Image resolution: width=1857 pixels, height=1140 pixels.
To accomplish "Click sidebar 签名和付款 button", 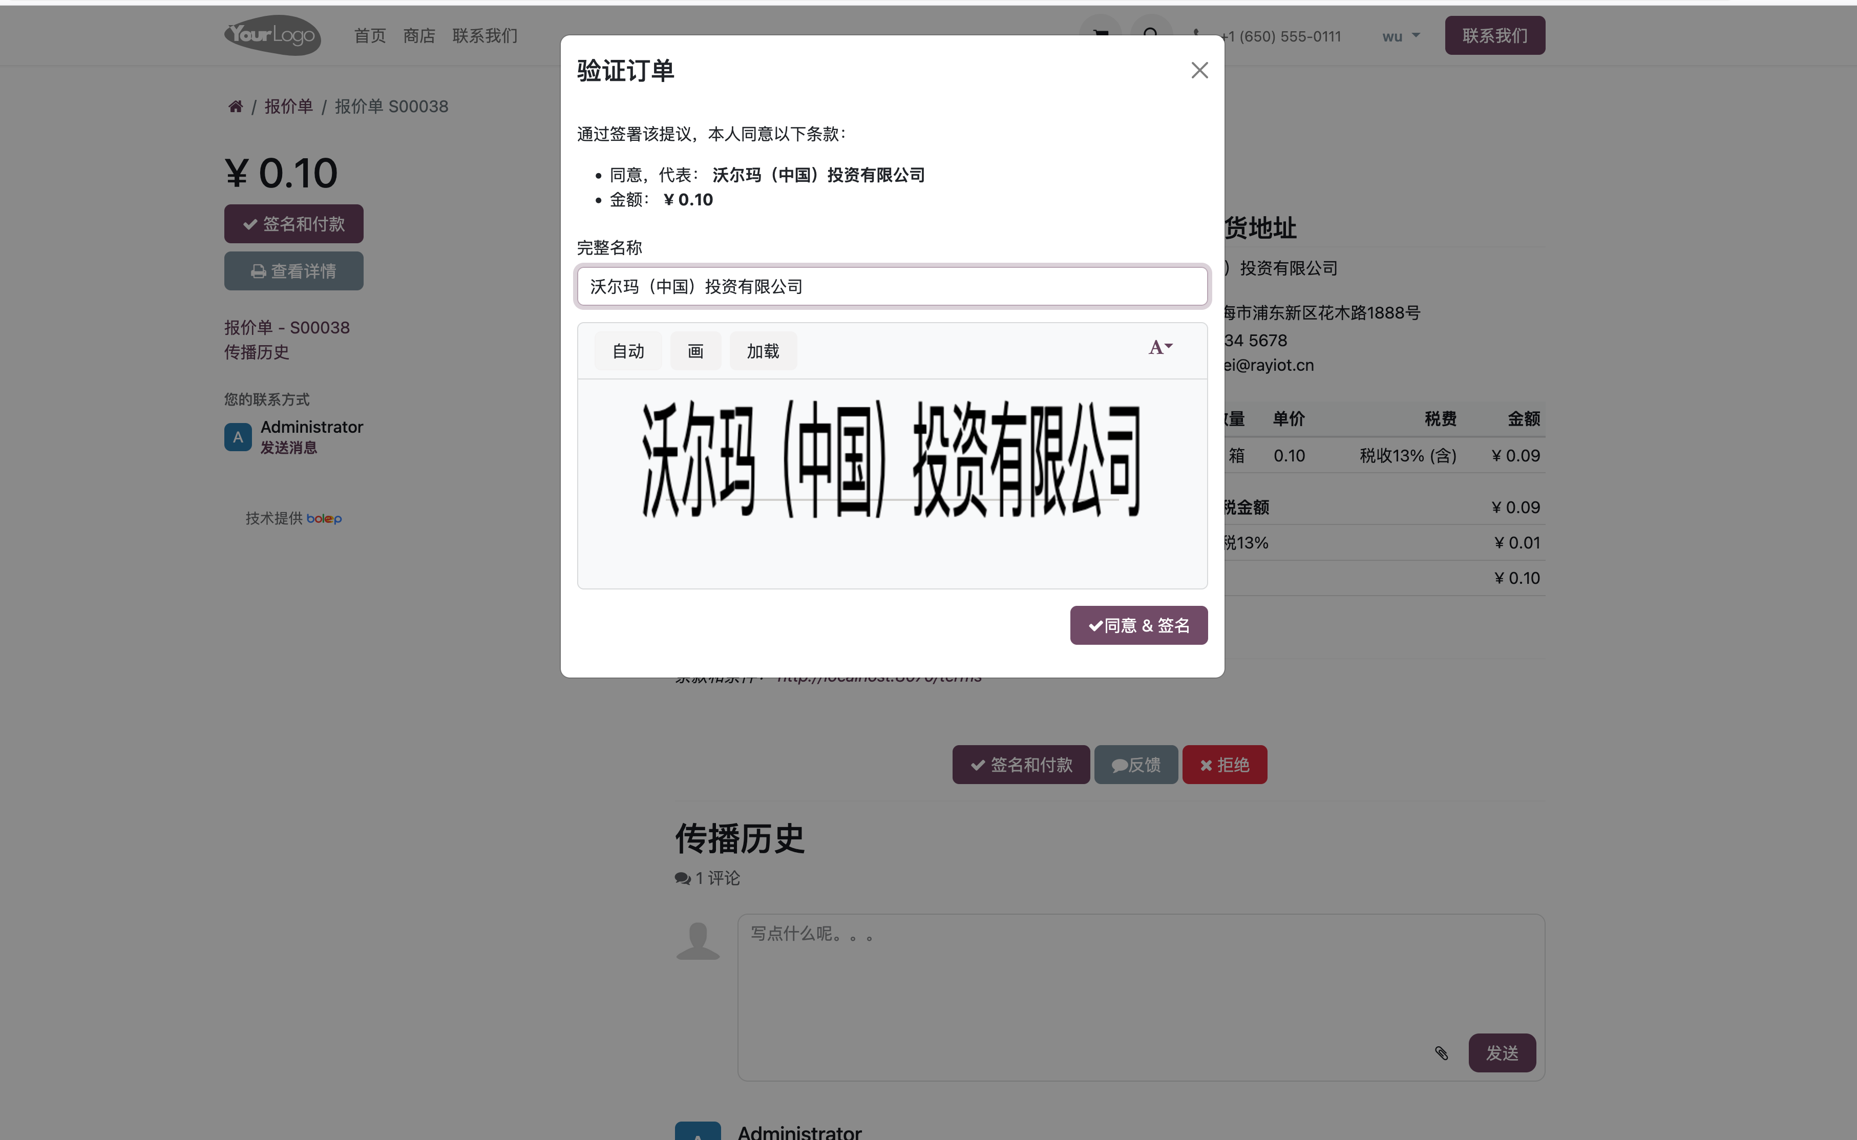I will (x=293, y=224).
